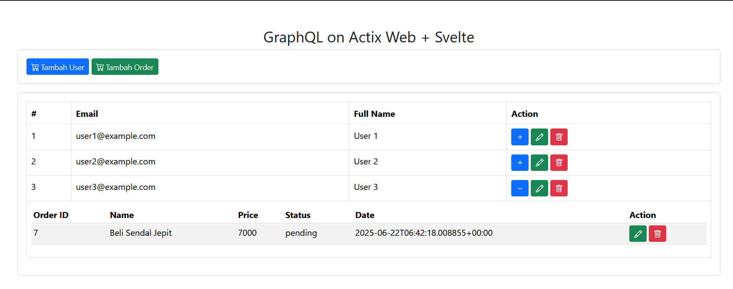Edit User 3 with pencil icon
This screenshot has height=289, width=733.
(x=539, y=188)
